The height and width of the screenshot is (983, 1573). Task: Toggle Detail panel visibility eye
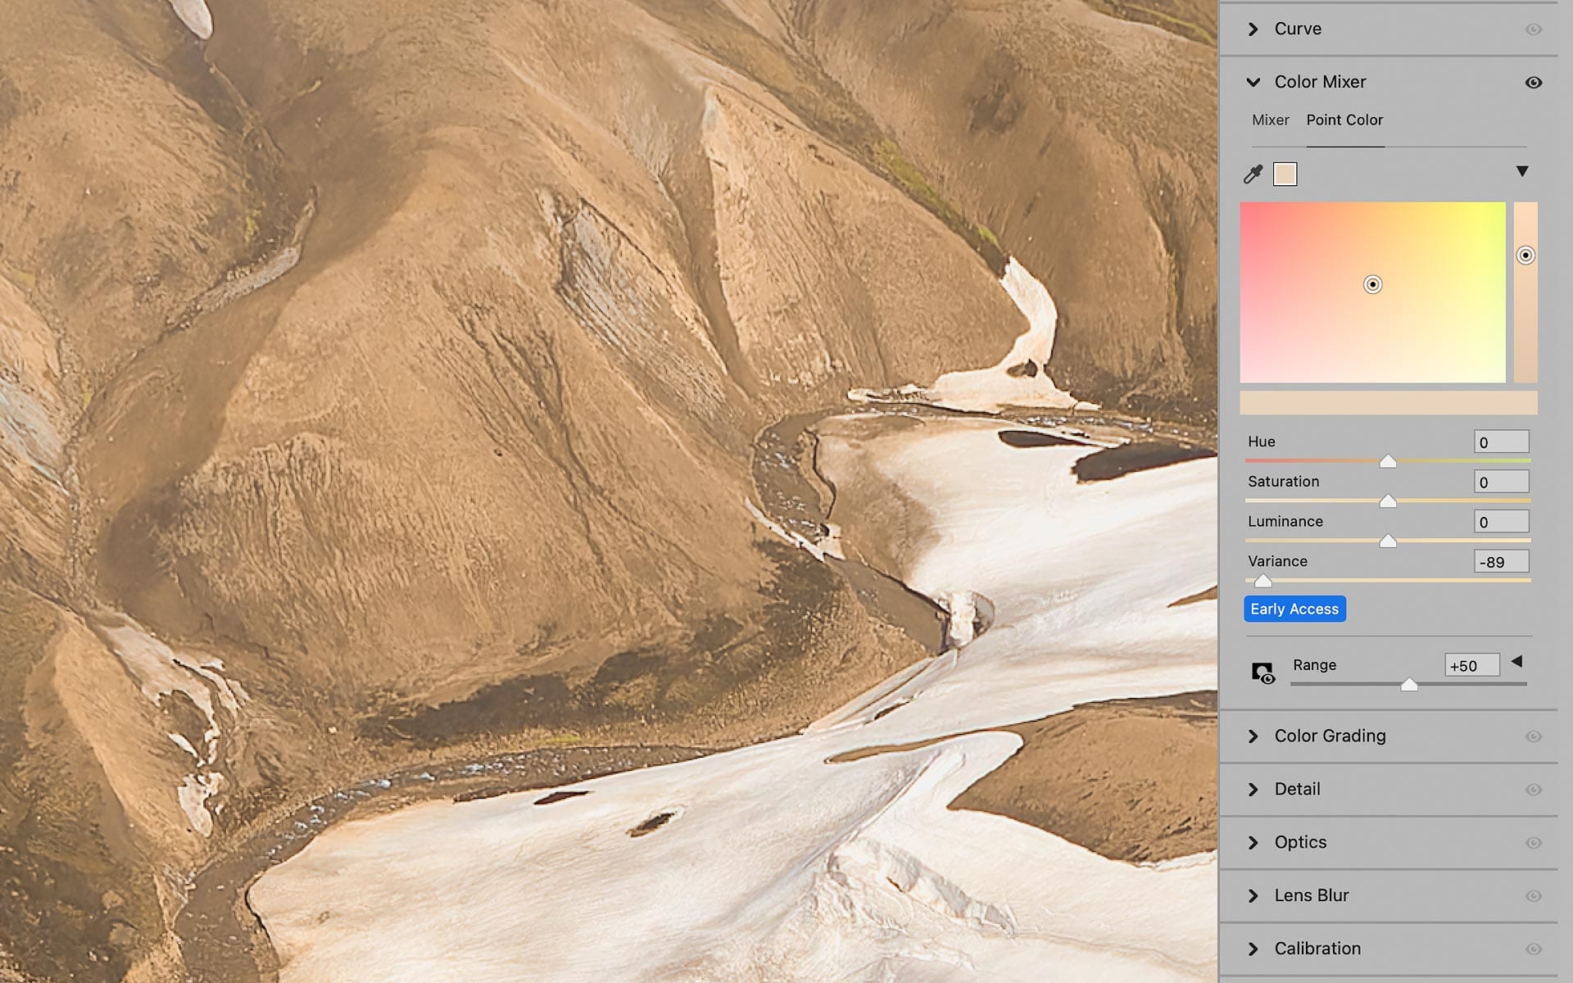[x=1534, y=790]
